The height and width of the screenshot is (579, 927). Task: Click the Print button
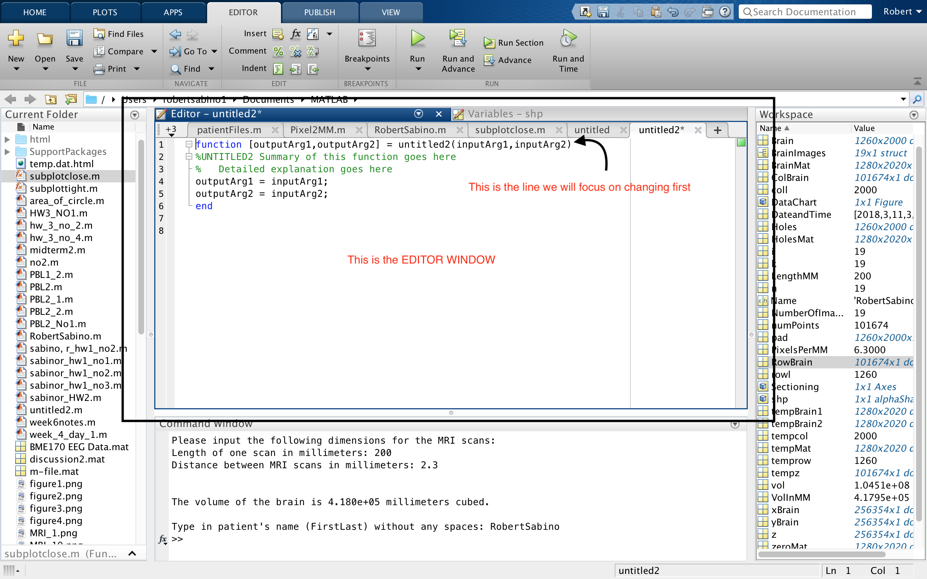point(110,68)
